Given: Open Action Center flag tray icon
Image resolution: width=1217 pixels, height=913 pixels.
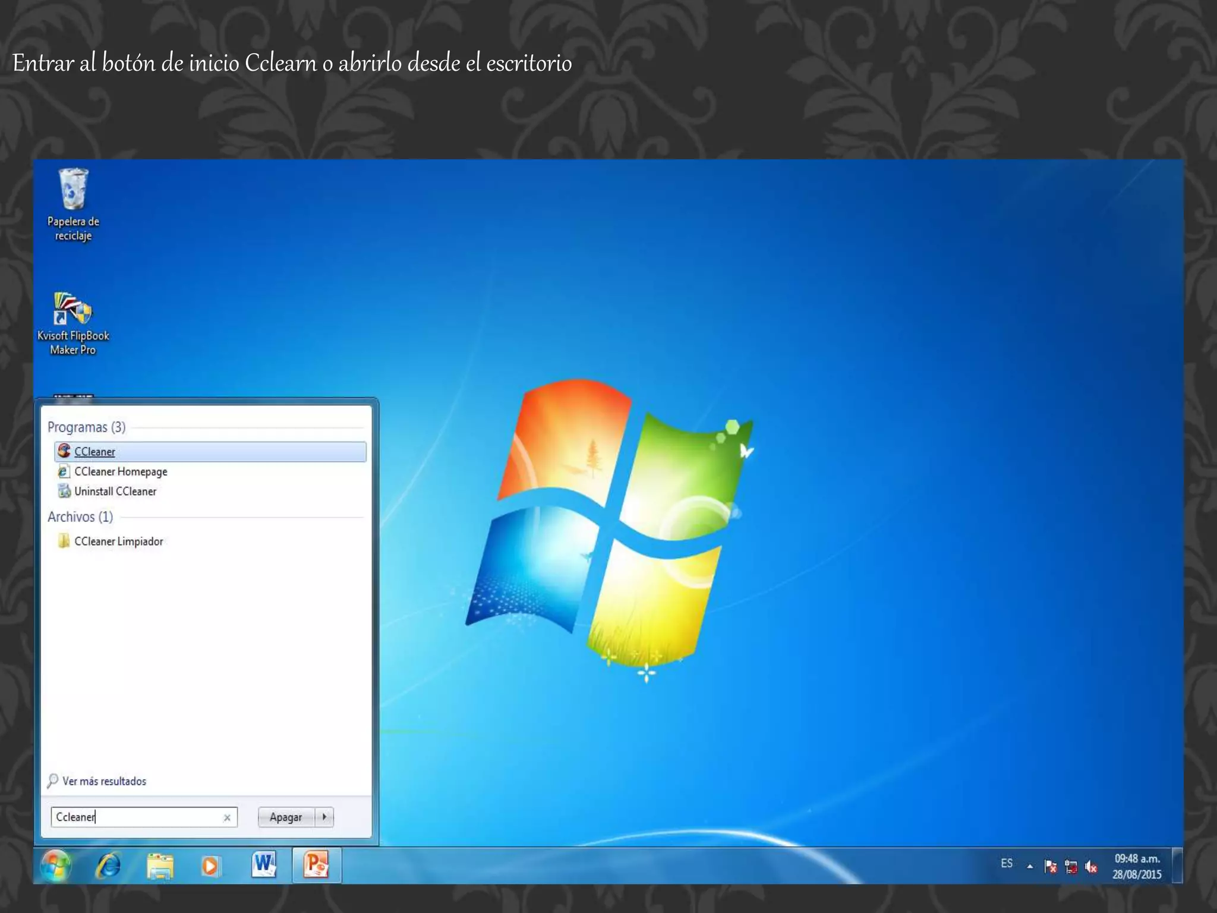Looking at the screenshot, I should (x=1051, y=867).
